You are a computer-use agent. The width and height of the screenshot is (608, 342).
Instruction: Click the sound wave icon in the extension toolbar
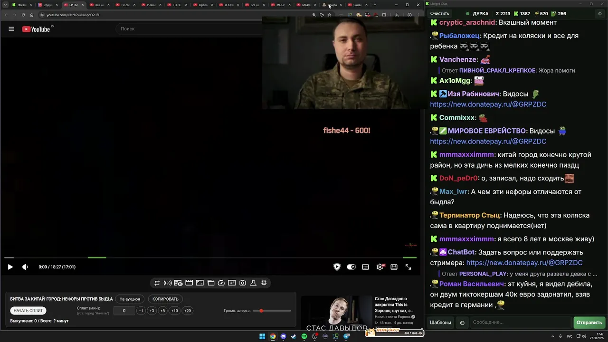pyautogui.click(x=168, y=283)
